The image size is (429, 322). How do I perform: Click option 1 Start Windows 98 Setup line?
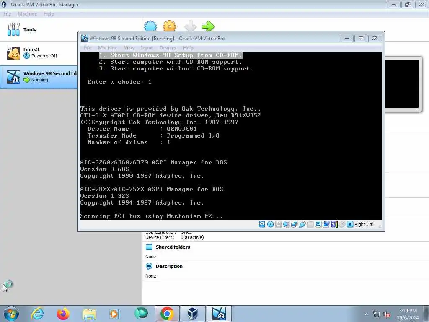click(171, 55)
